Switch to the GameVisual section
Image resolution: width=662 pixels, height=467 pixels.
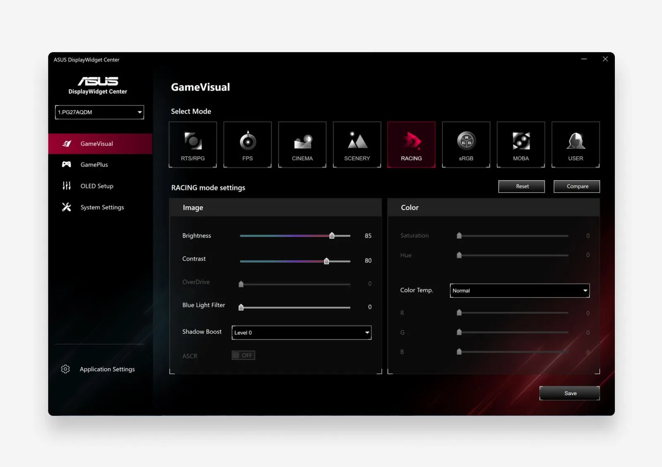tap(96, 143)
